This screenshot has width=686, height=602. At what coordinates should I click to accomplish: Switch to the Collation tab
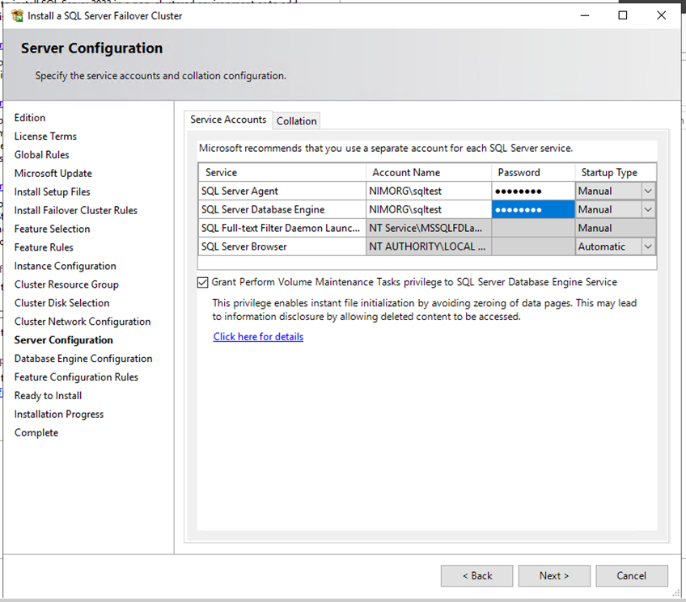pyautogui.click(x=296, y=121)
